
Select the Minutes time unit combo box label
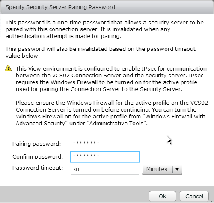(157, 169)
